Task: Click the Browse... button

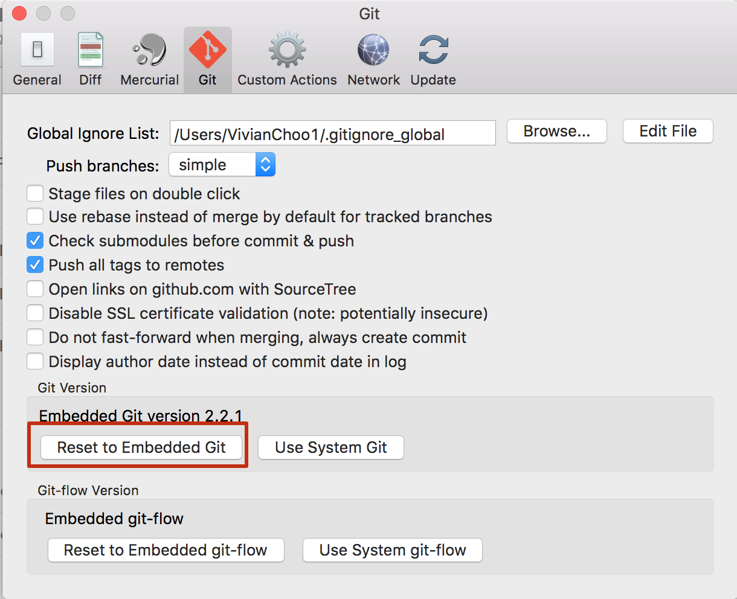Action: click(x=556, y=131)
